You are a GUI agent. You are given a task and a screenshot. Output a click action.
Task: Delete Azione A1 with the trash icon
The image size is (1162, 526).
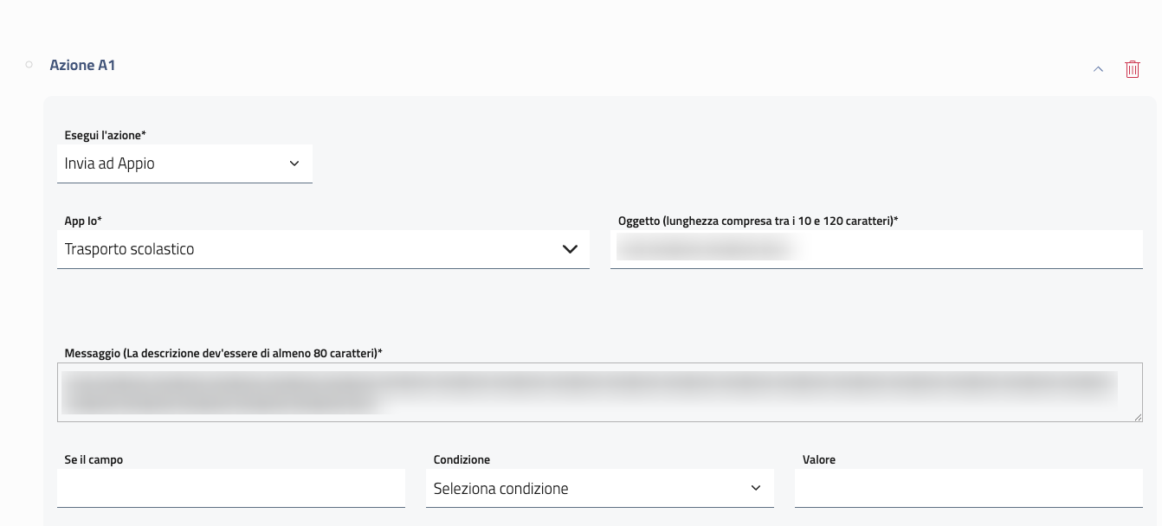click(1133, 68)
